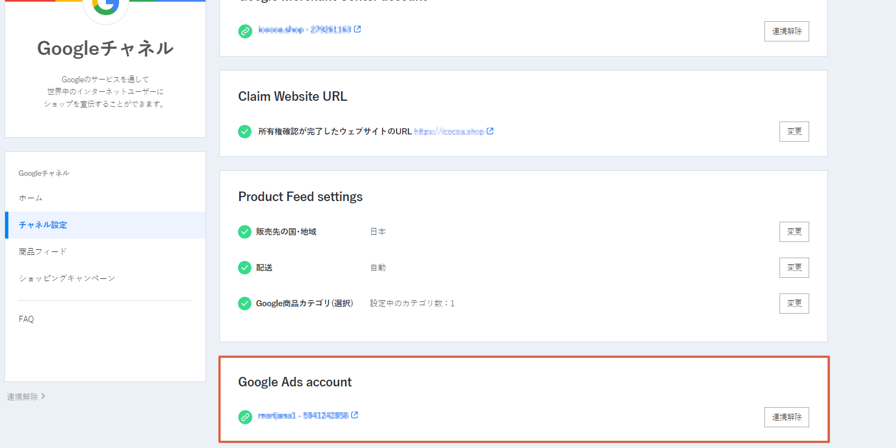Open the FAQ link in sidebar

coord(26,319)
